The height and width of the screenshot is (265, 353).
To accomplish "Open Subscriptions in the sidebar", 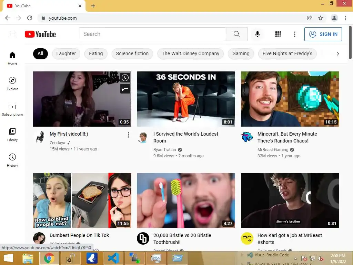I will coord(12,109).
